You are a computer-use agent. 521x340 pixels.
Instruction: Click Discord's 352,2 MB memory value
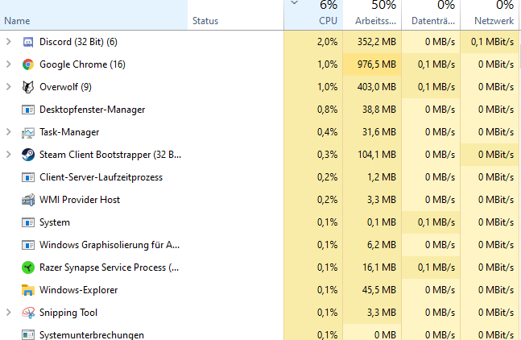(377, 42)
